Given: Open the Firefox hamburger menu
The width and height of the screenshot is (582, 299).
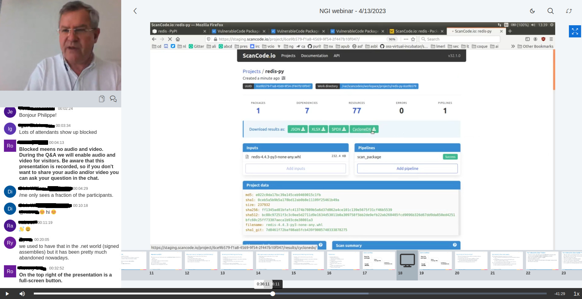Looking at the screenshot, I should coord(551,39).
